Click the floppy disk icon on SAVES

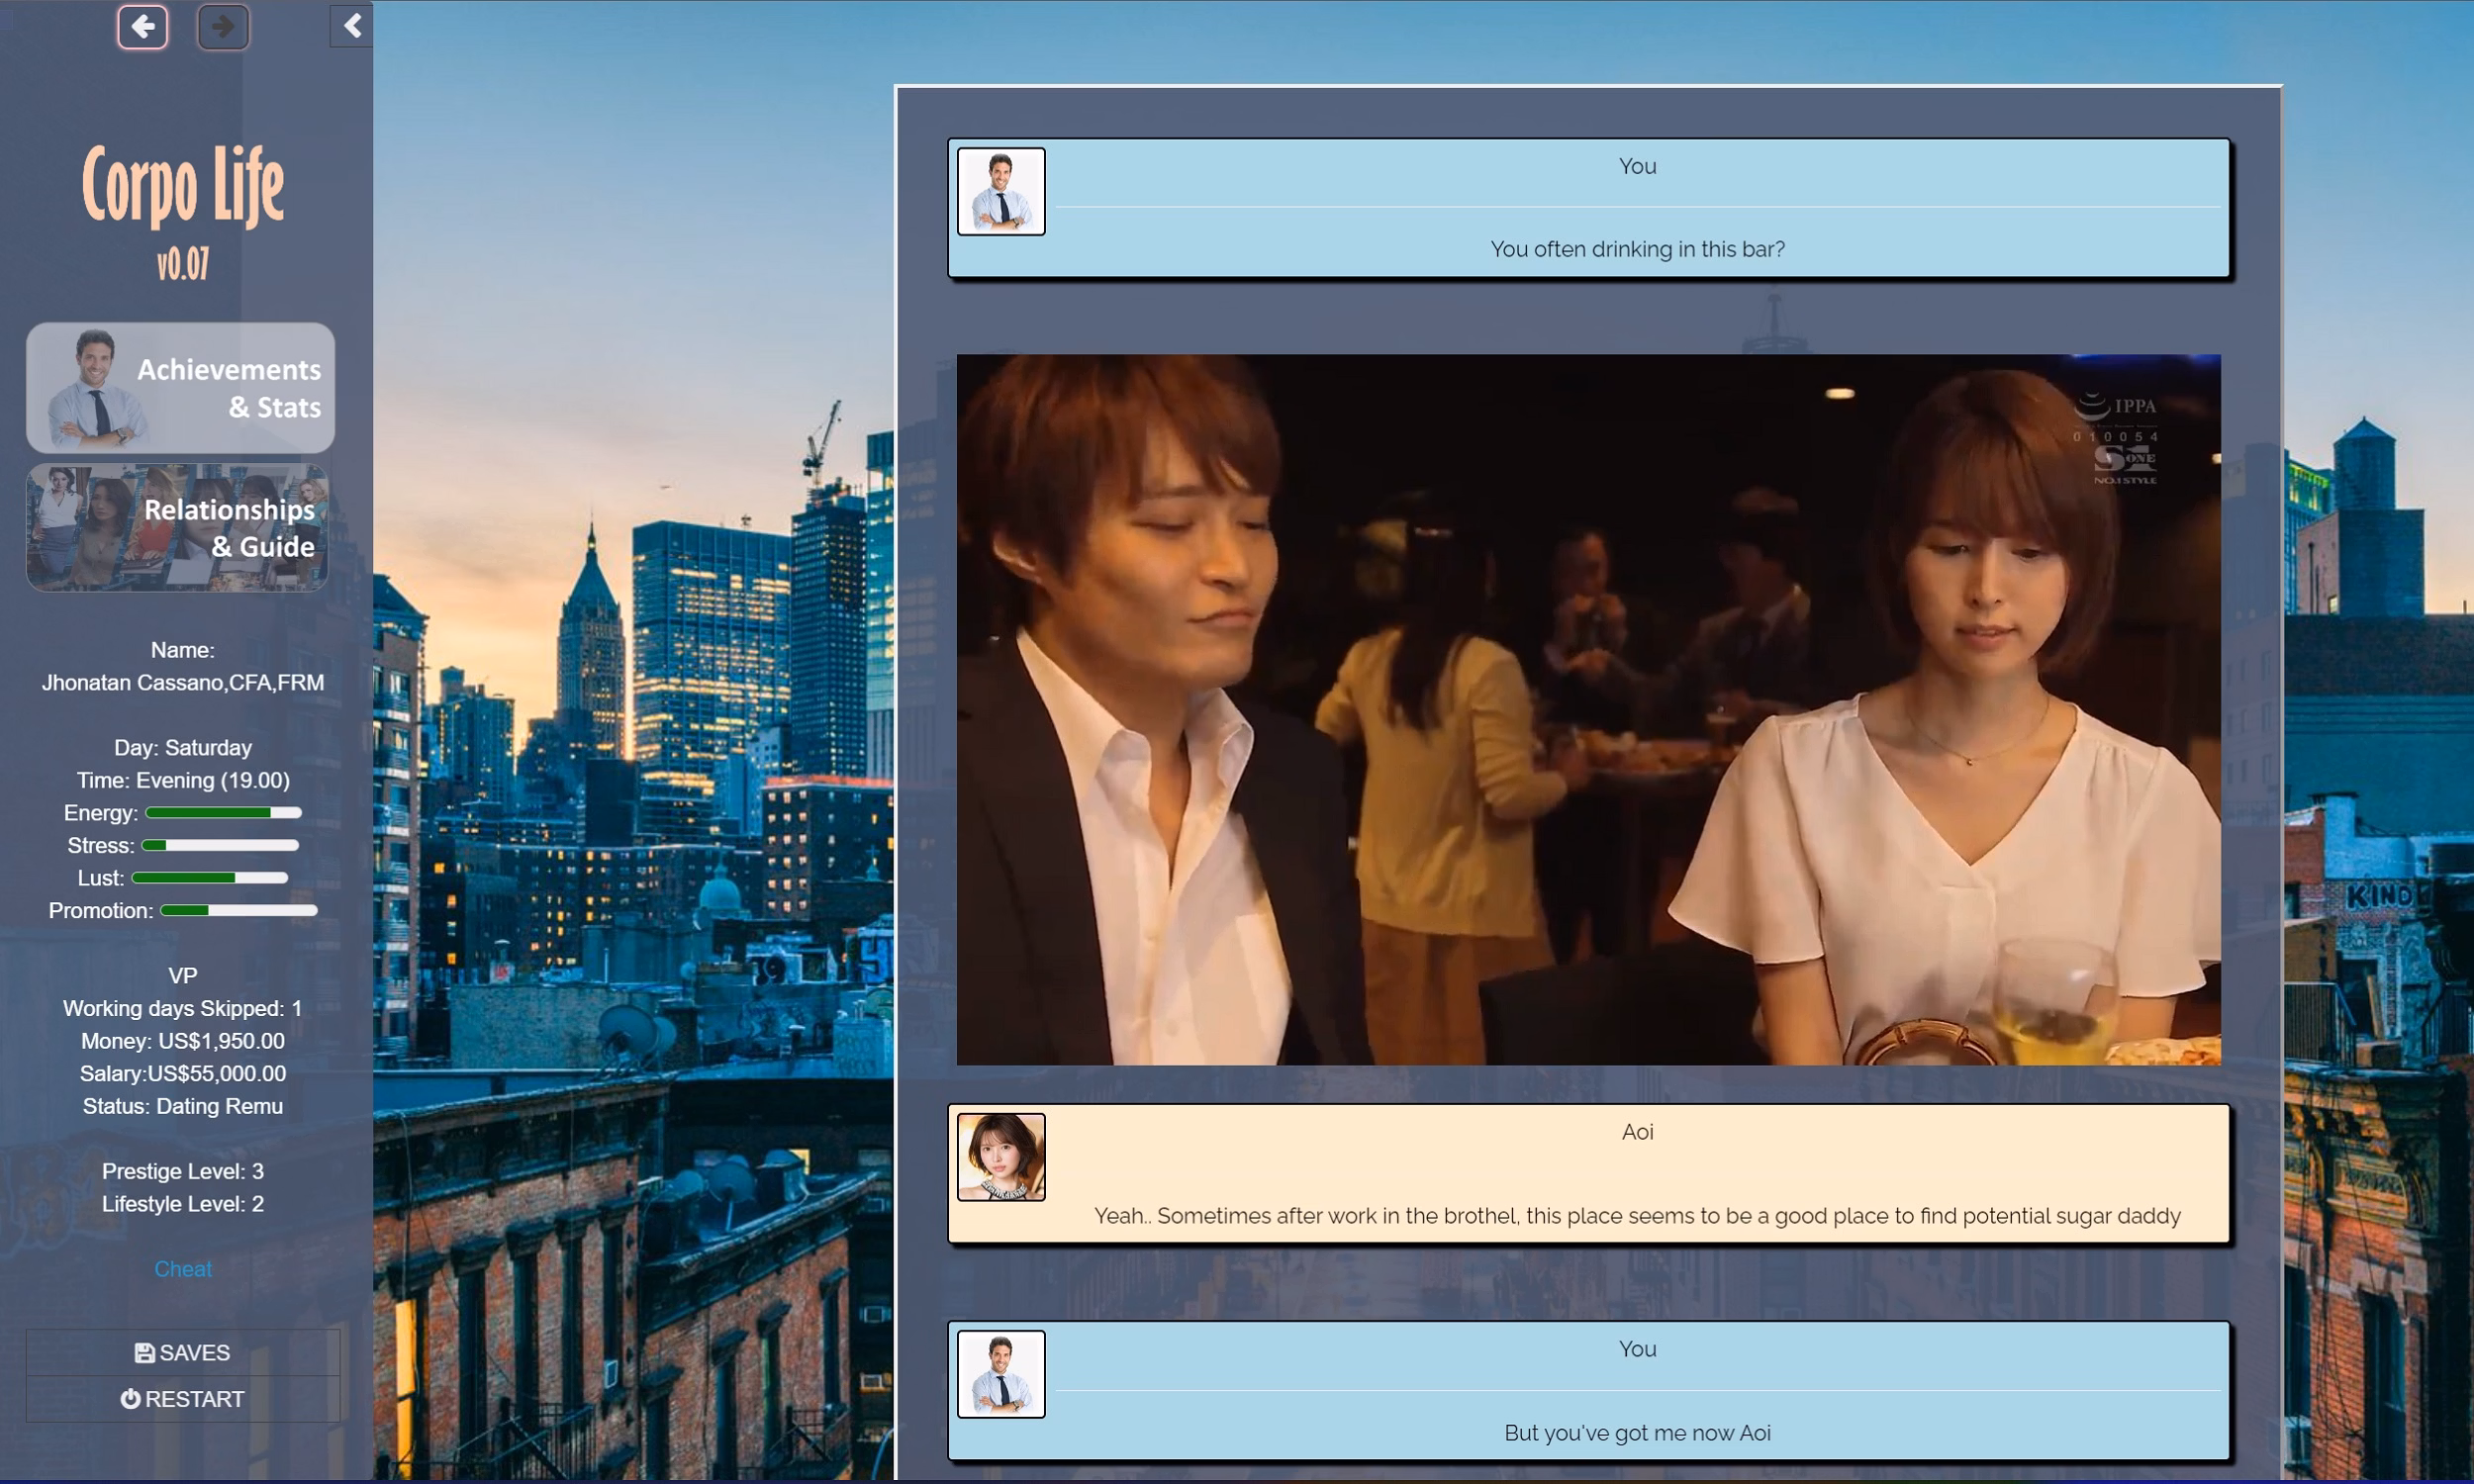[144, 1352]
